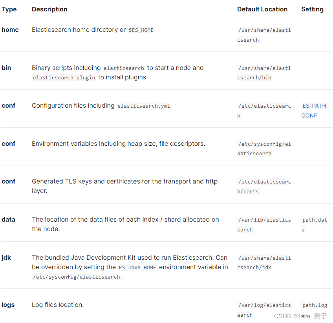The height and width of the screenshot is (323, 333).
Task: Click the logs type row label
Action: coord(8,305)
